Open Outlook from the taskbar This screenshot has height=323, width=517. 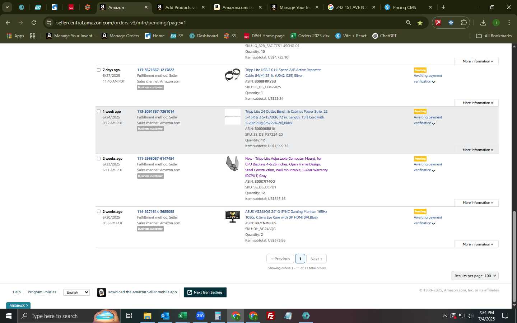(165, 316)
